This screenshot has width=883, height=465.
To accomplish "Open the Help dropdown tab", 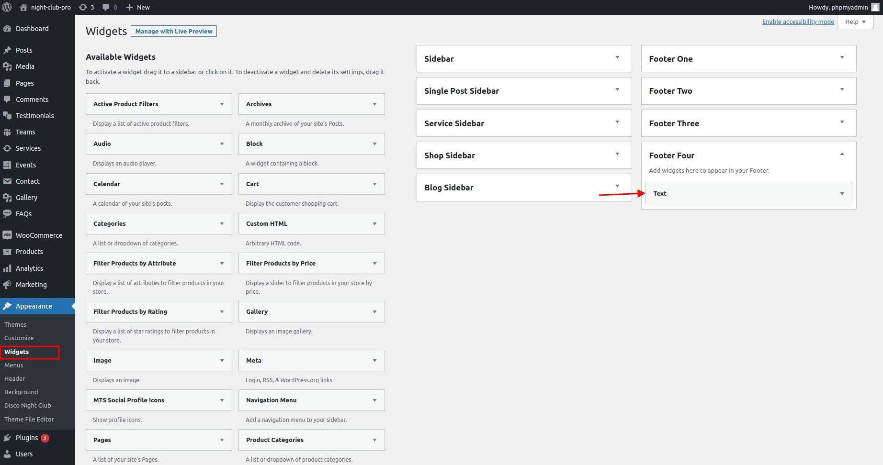I will pyautogui.click(x=855, y=22).
